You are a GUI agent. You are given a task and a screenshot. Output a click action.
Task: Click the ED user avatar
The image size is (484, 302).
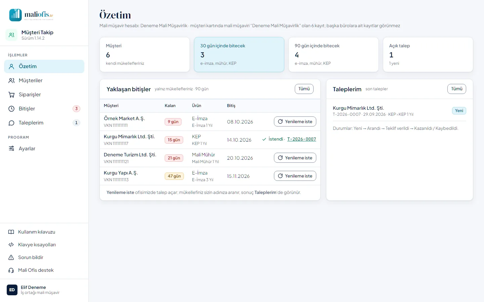[x=12, y=290]
